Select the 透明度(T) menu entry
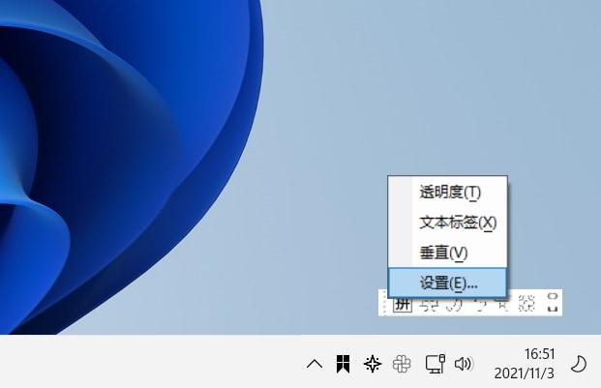 pyautogui.click(x=447, y=192)
